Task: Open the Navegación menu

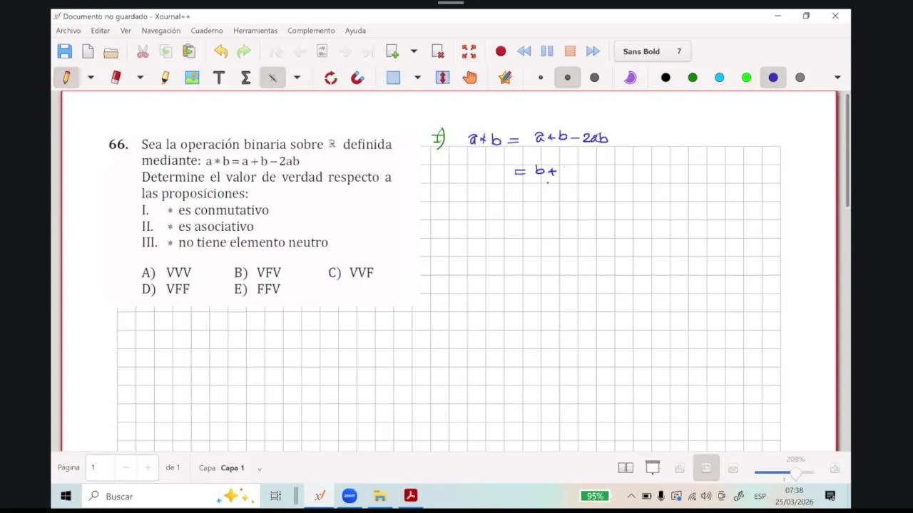Action: (161, 31)
